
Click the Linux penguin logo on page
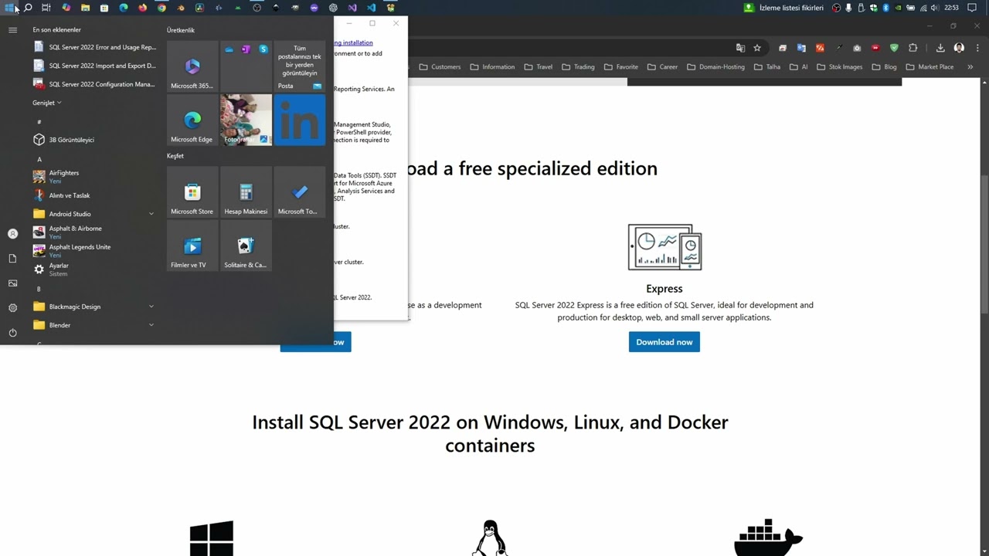490,537
